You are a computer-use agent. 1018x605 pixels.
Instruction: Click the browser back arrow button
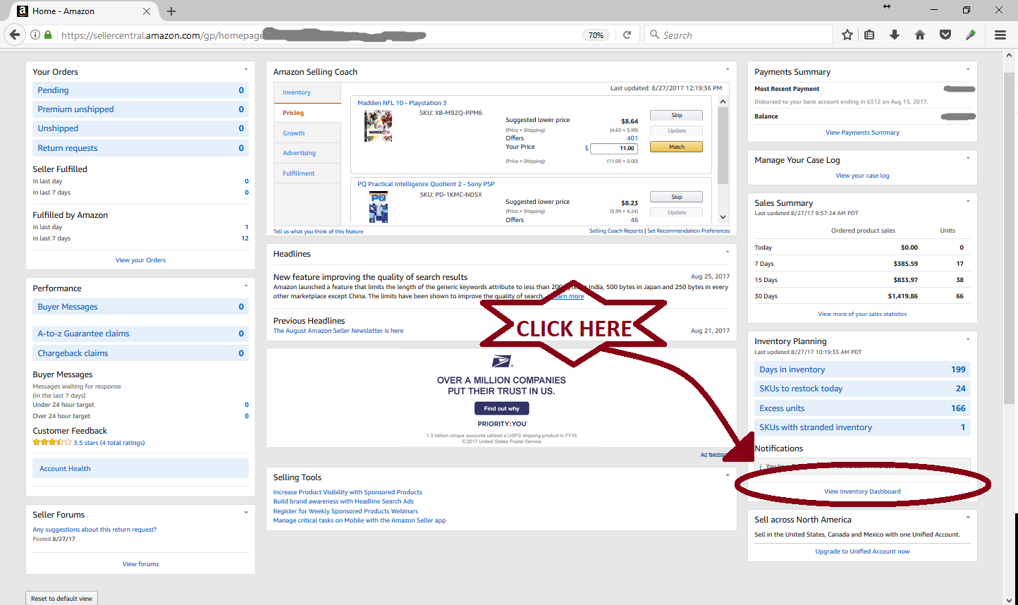(14, 35)
